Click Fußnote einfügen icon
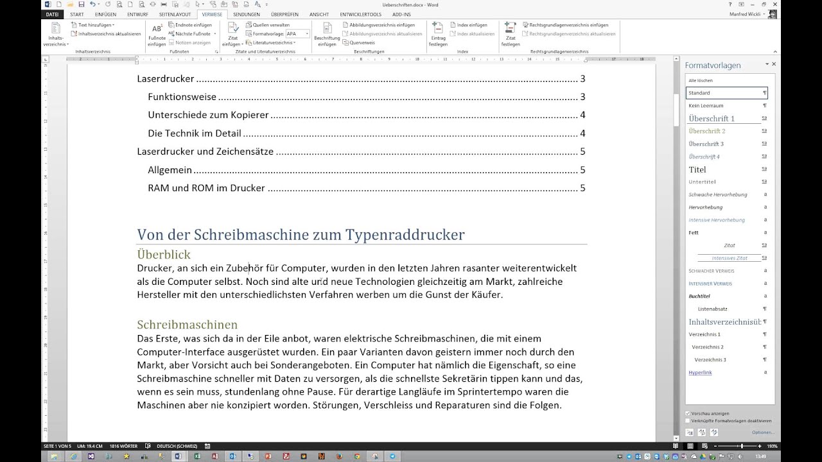The width and height of the screenshot is (822, 462). 157,30
